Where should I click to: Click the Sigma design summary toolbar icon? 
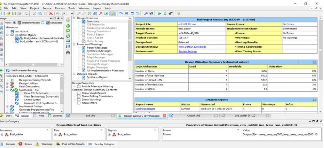click(165, 14)
